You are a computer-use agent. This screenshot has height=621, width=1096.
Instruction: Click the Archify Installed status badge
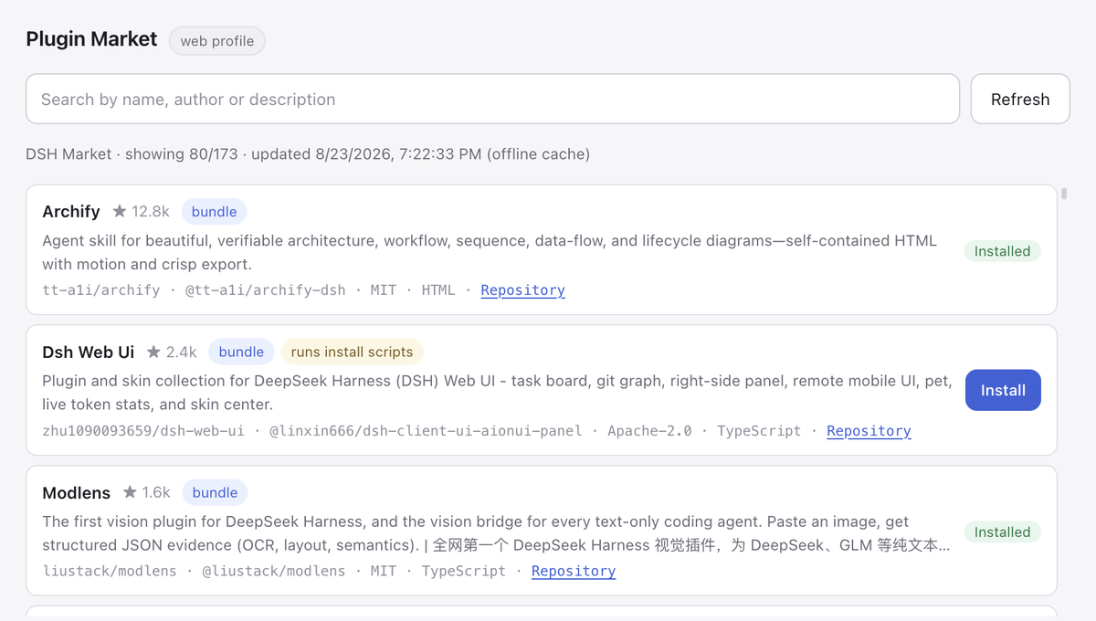1002,251
